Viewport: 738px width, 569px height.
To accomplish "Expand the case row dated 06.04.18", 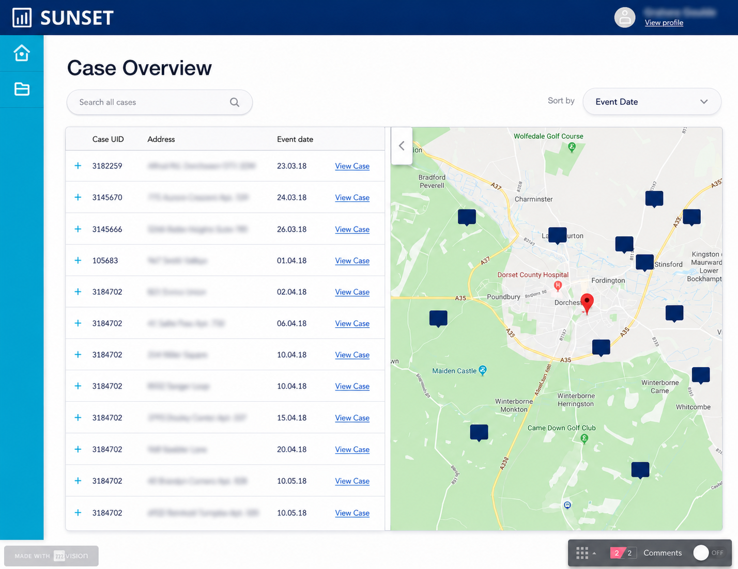I will point(78,323).
